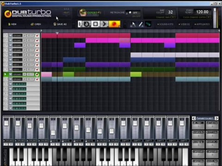Click the change bars button under bar count

tap(166, 17)
